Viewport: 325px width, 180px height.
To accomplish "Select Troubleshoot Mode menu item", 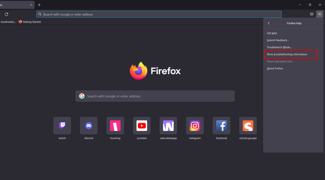I will [x=293, y=47].
